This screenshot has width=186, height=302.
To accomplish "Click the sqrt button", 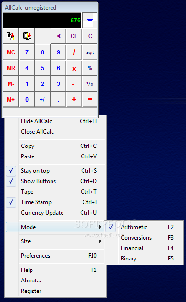I will [90, 52].
